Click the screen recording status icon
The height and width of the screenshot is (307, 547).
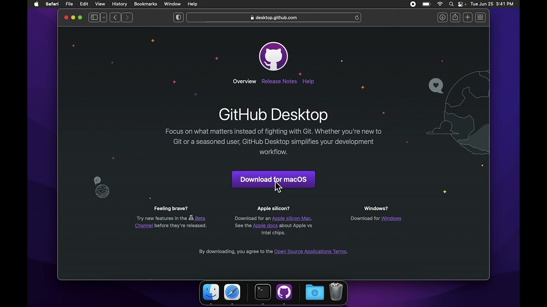pos(413,4)
